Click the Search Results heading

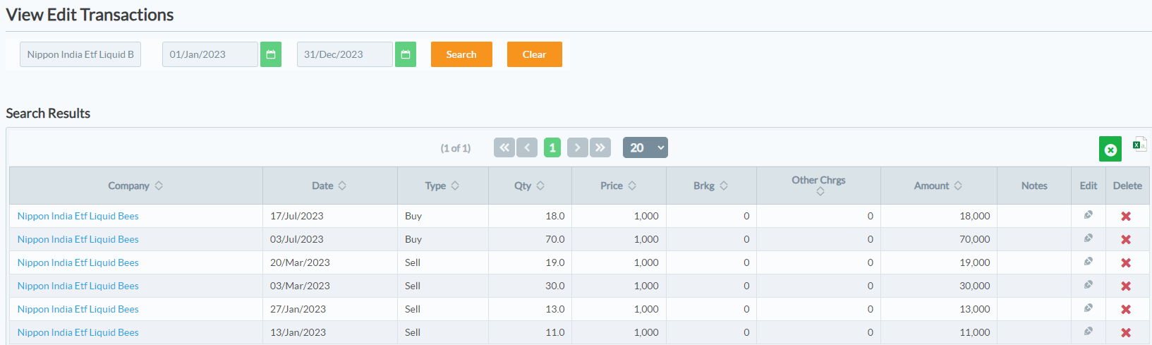pos(48,113)
